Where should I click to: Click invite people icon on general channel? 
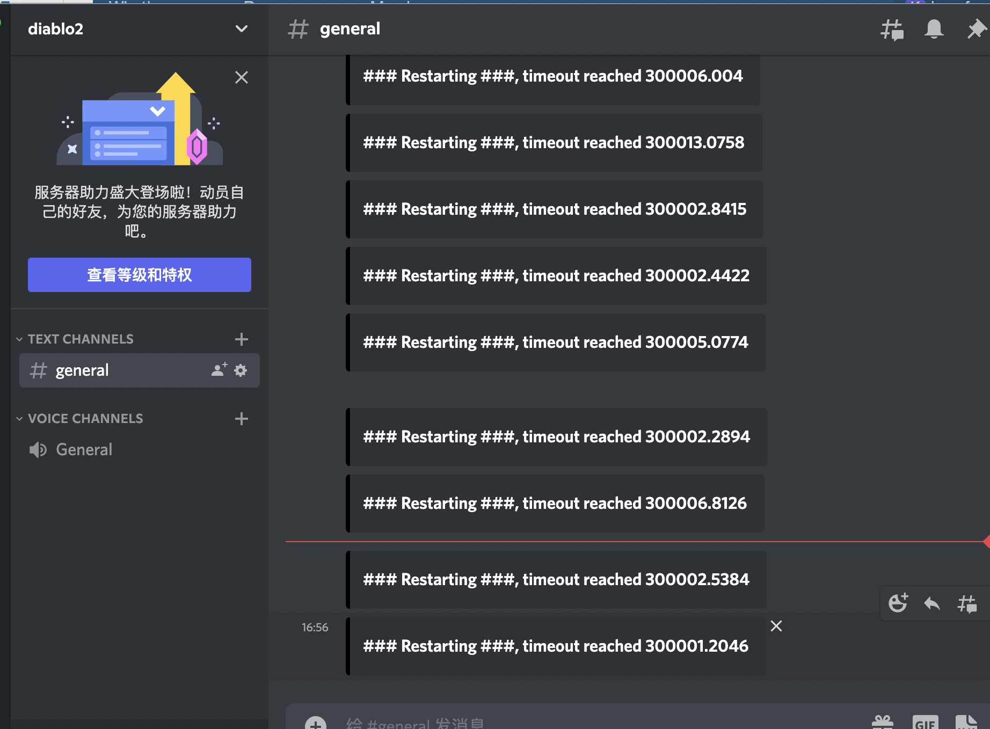coord(219,369)
